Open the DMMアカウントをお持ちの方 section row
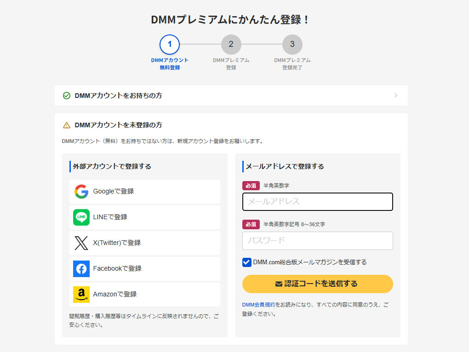The height and width of the screenshot is (352, 469). pyautogui.click(x=231, y=96)
